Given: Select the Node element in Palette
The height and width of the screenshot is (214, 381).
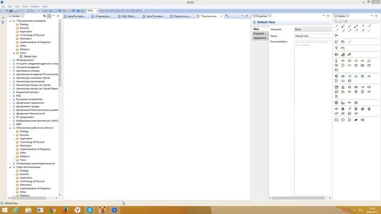Looking at the screenshot, I should point(336,87).
